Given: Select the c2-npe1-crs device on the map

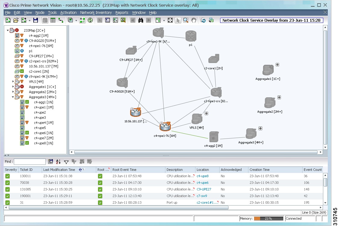Looking at the screenshot, I should click(x=216, y=92).
